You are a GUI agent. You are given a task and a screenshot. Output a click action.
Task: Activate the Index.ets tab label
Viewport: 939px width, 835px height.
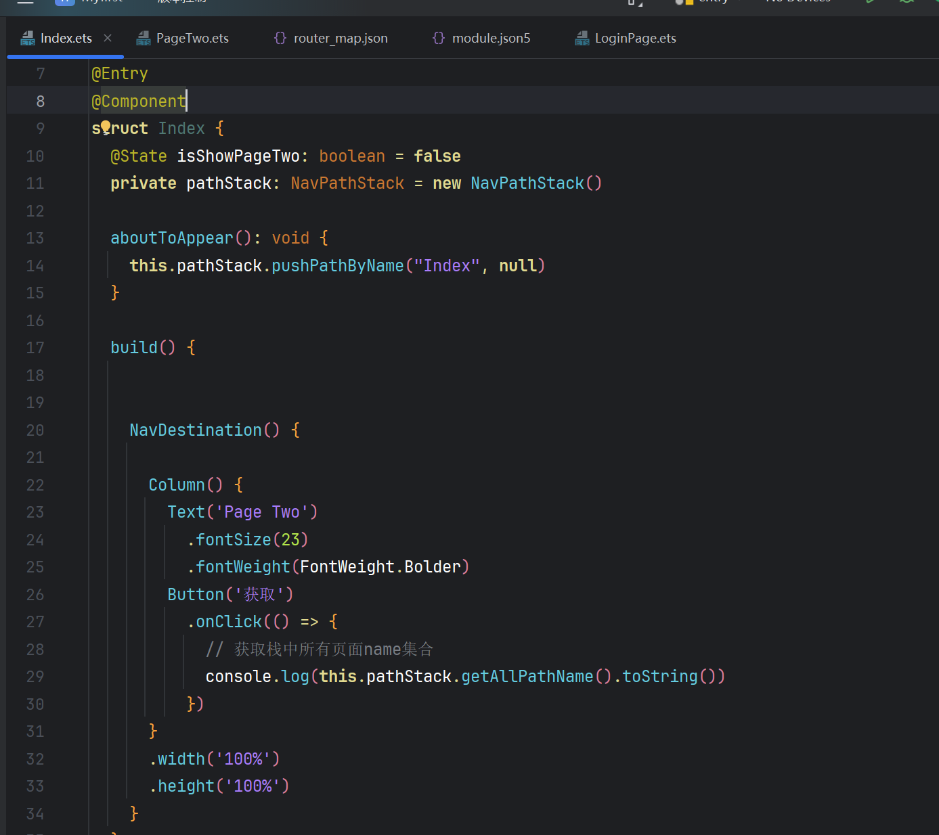(66, 39)
